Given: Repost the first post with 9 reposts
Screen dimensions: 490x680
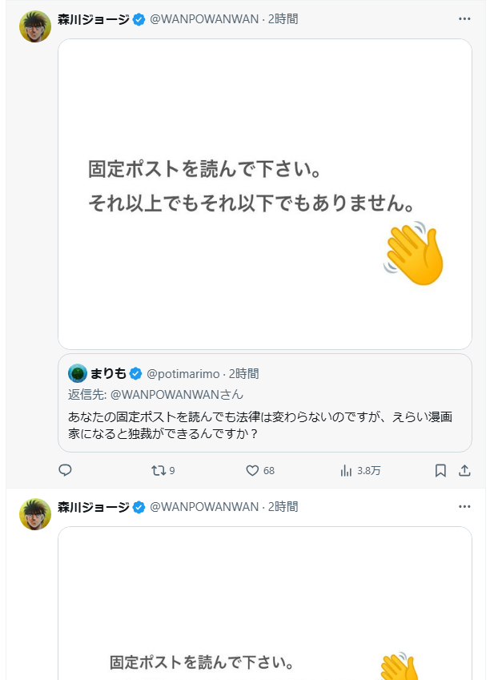Looking at the screenshot, I should (x=158, y=471).
